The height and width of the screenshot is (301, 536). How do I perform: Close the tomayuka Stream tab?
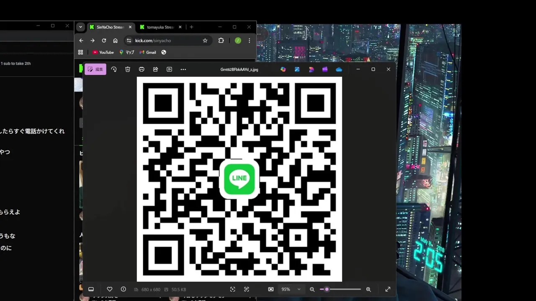click(x=180, y=27)
